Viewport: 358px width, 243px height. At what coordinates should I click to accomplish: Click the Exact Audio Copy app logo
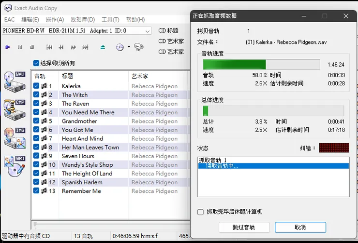tap(8, 8)
